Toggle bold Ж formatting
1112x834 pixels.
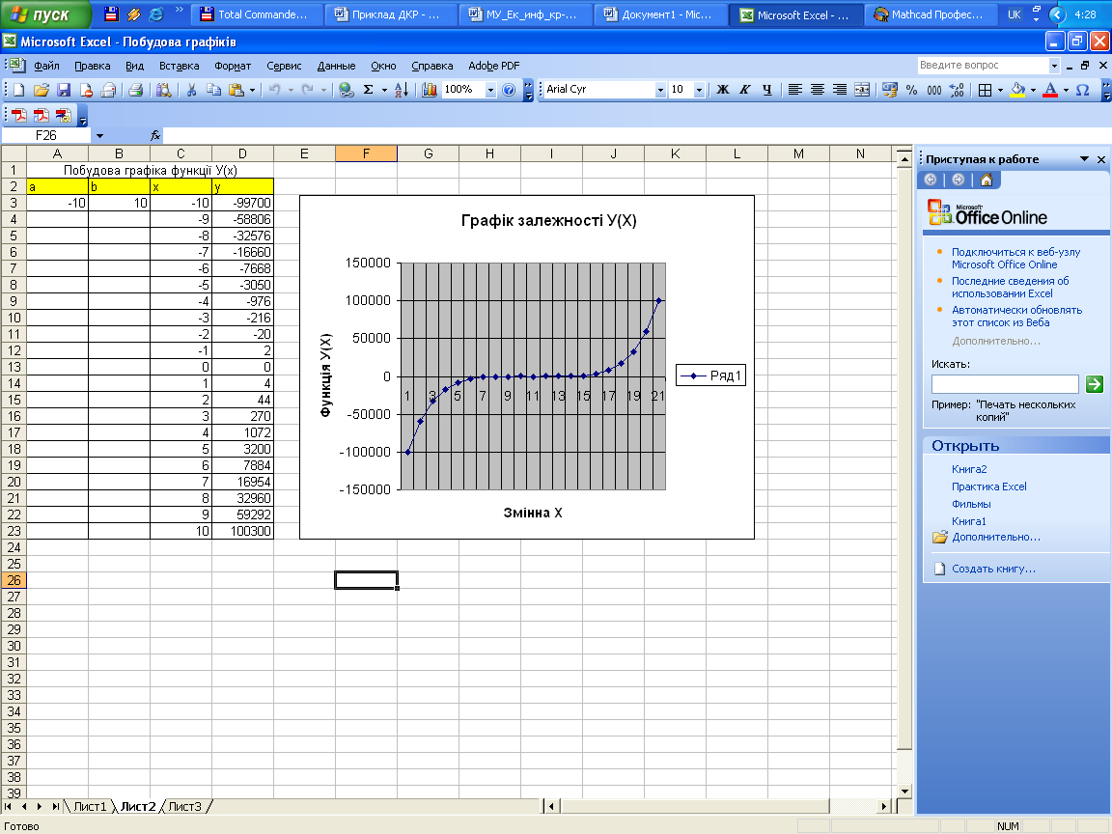[723, 90]
